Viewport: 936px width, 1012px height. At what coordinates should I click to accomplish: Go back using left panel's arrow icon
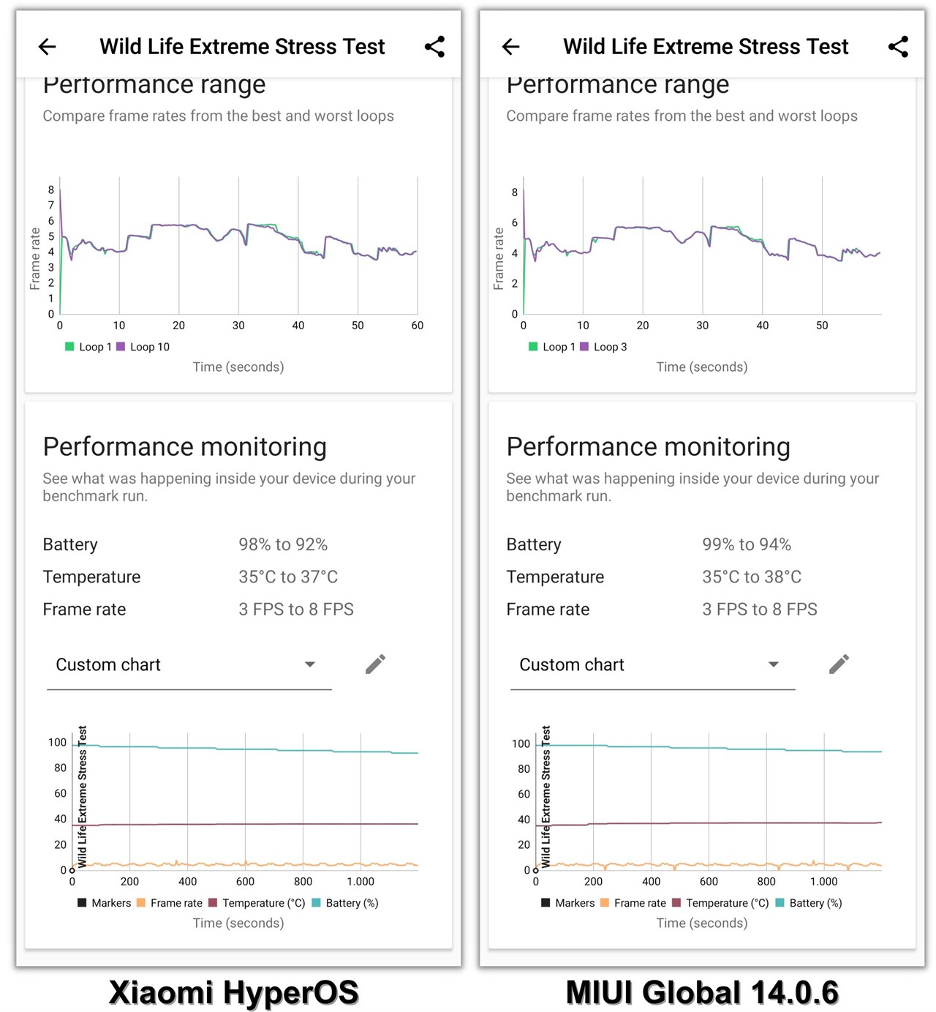[48, 47]
